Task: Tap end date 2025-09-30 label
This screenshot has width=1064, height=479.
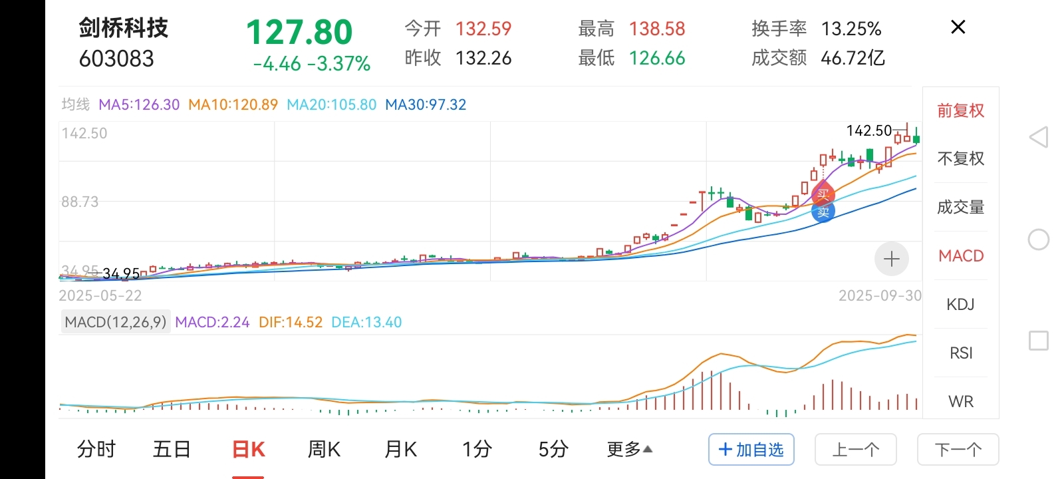Action: [x=880, y=295]
